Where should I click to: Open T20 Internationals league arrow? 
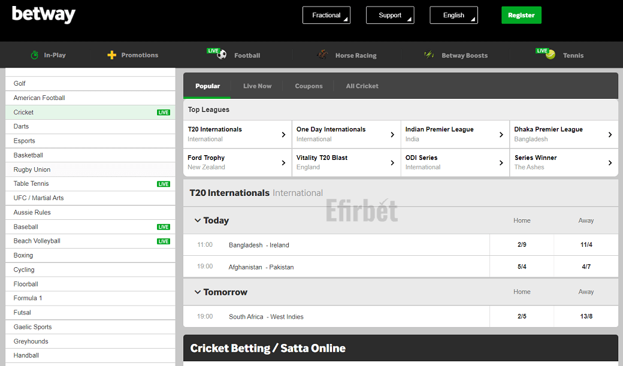283,135
